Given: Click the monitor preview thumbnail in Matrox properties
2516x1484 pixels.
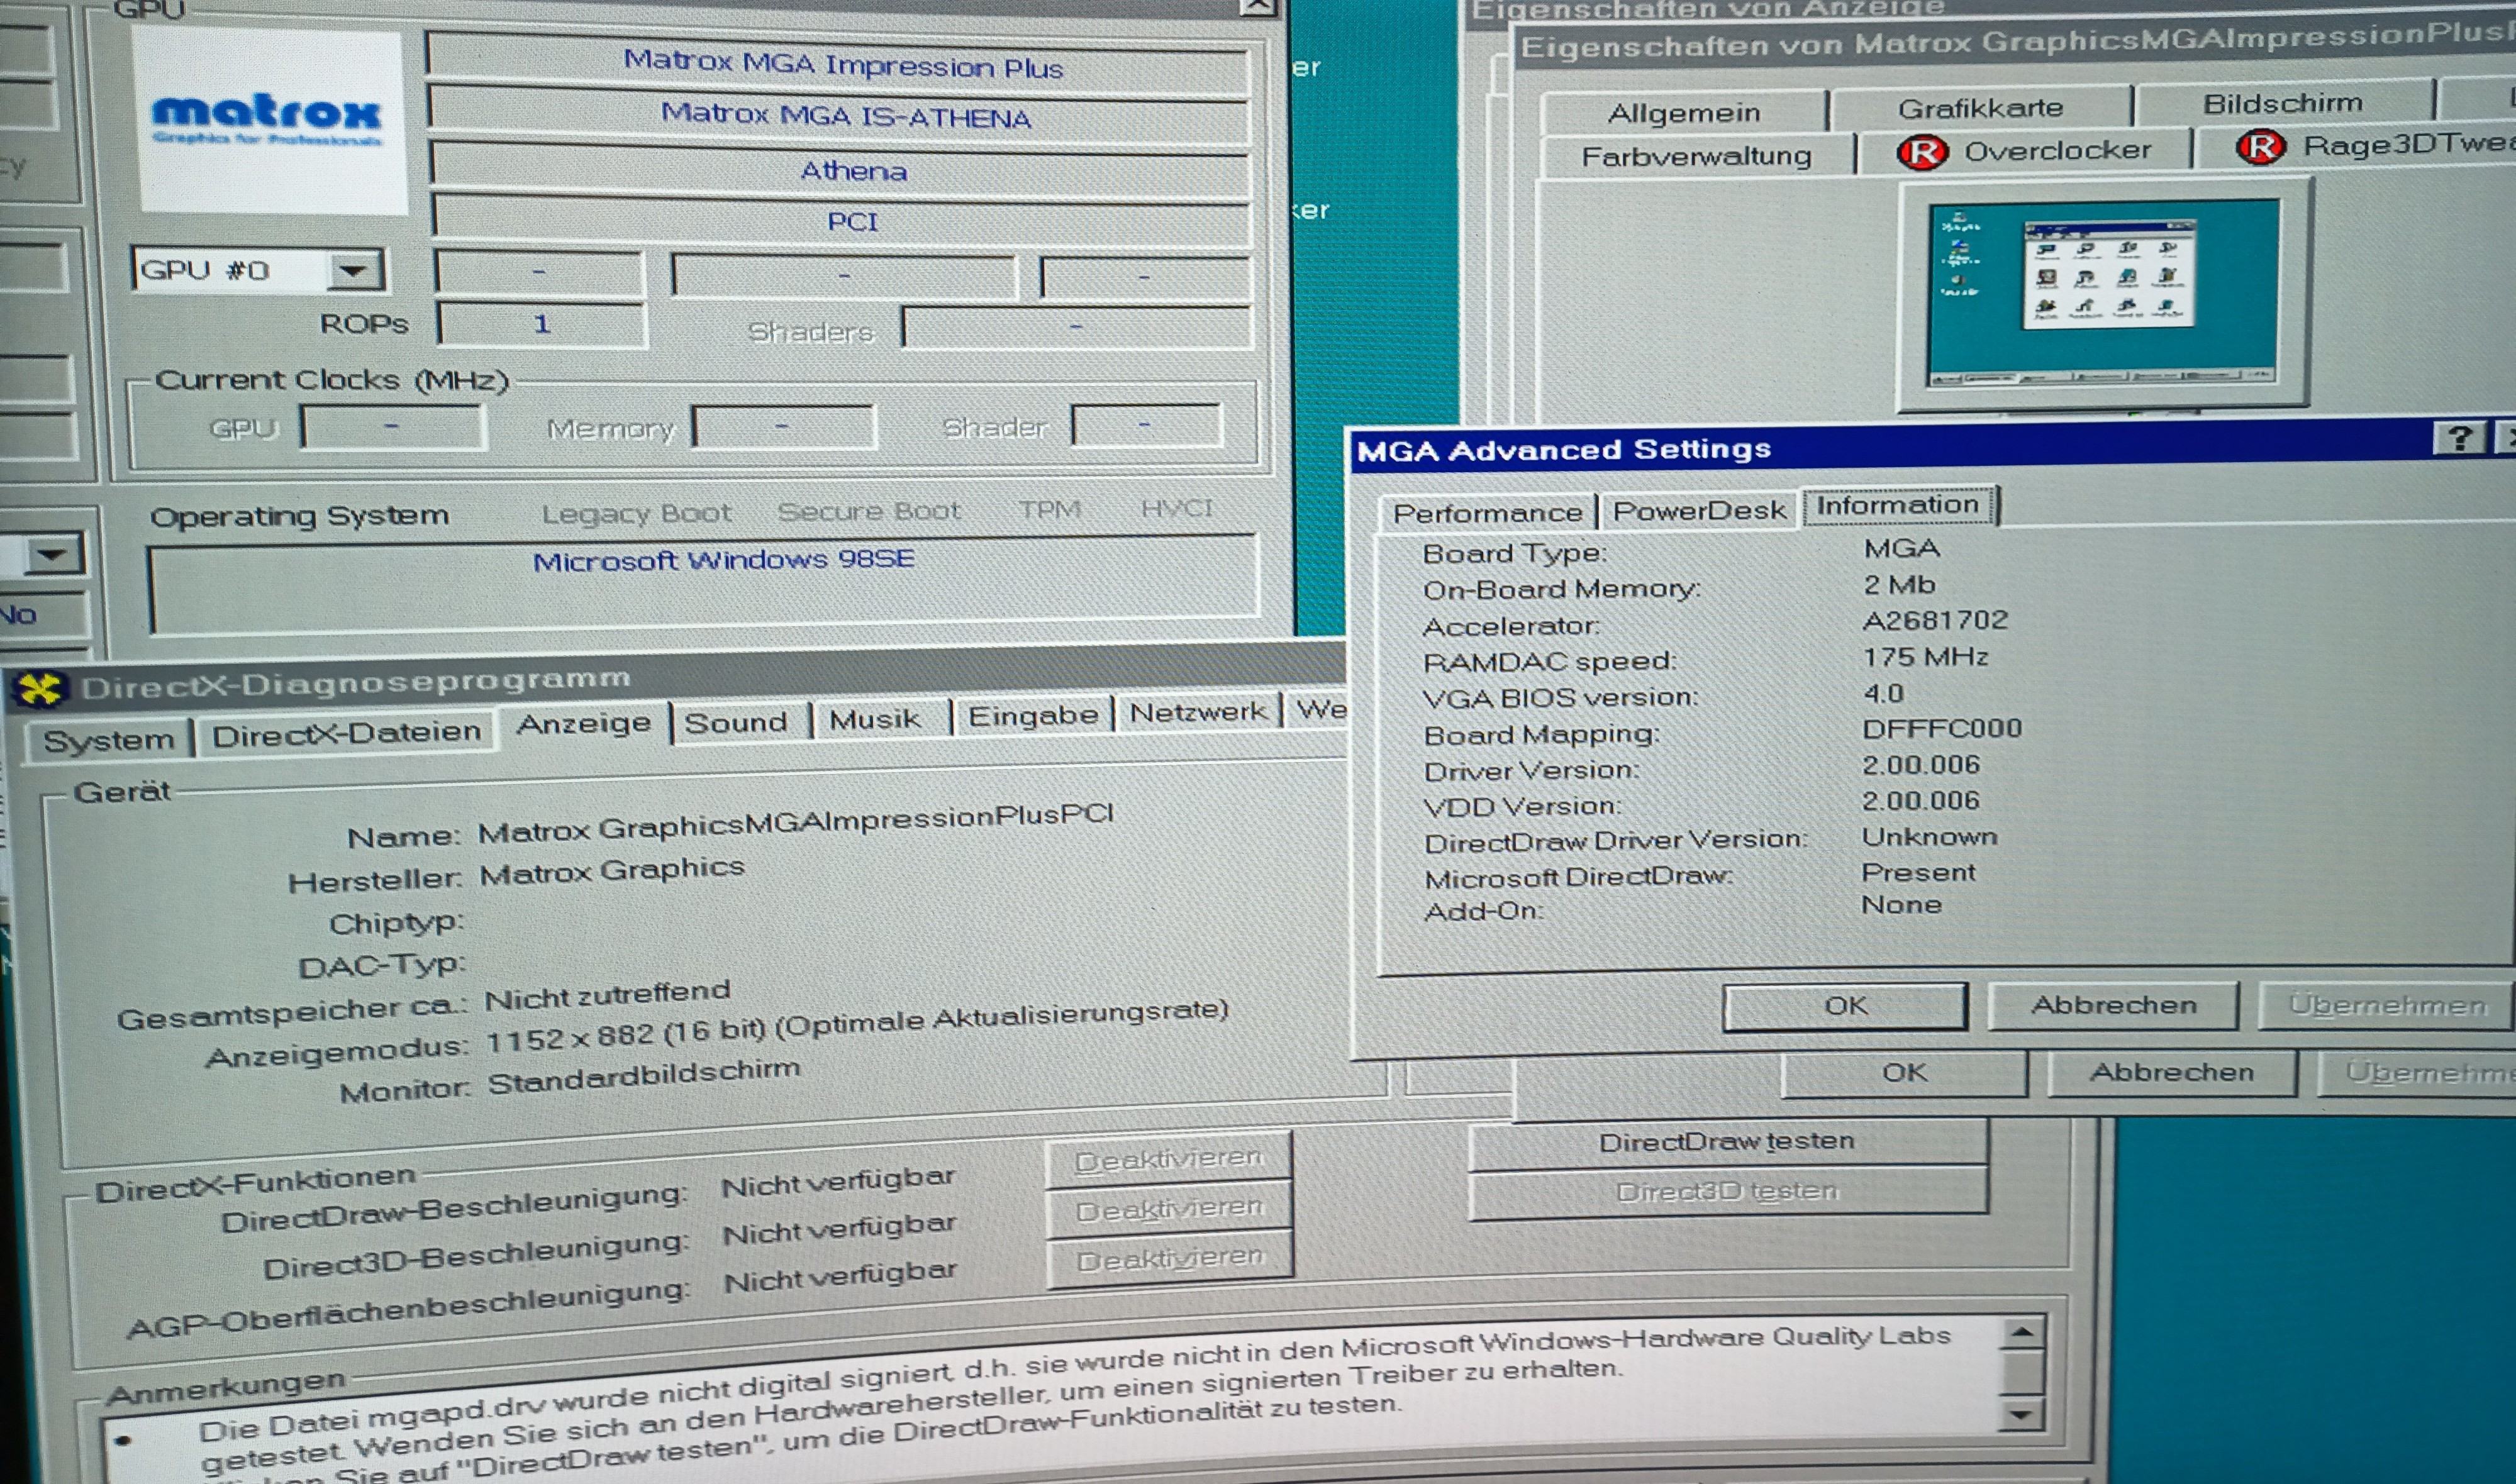Looking at the screenshot, I should click(x=2103, y=295).
